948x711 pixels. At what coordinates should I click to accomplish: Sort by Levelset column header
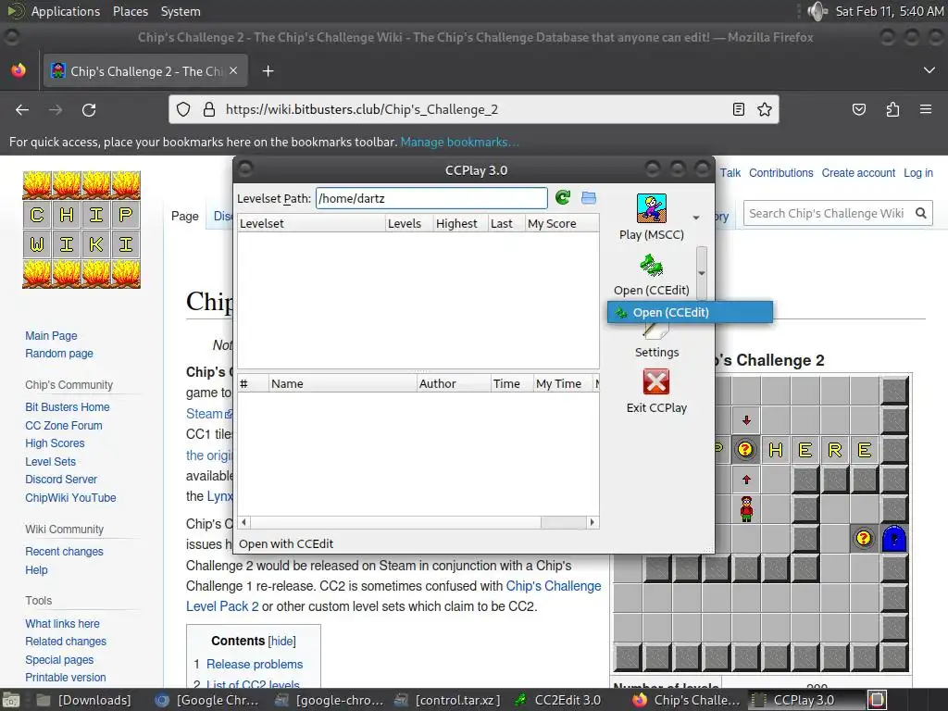pyautogui.click(x=311, y=223)
